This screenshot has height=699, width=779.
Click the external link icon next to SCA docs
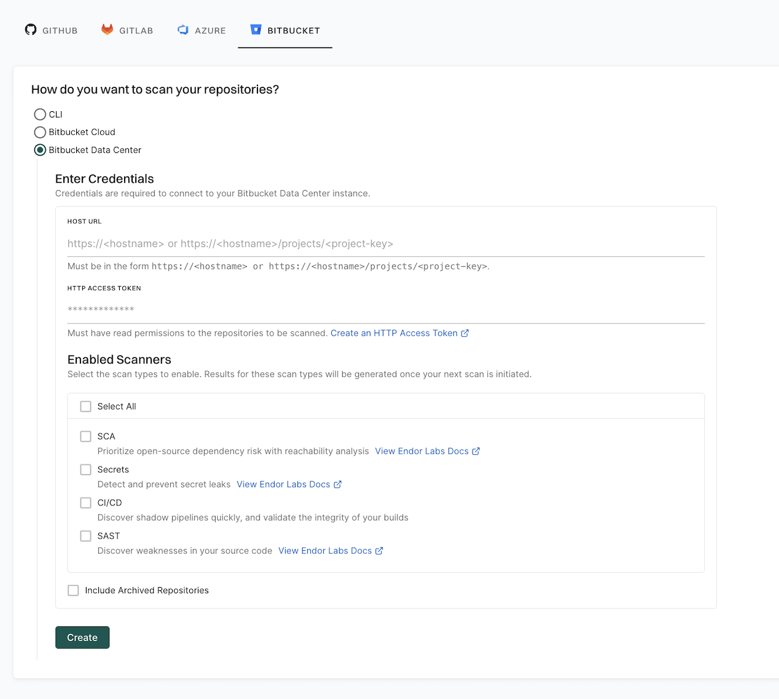click(476, 451)
